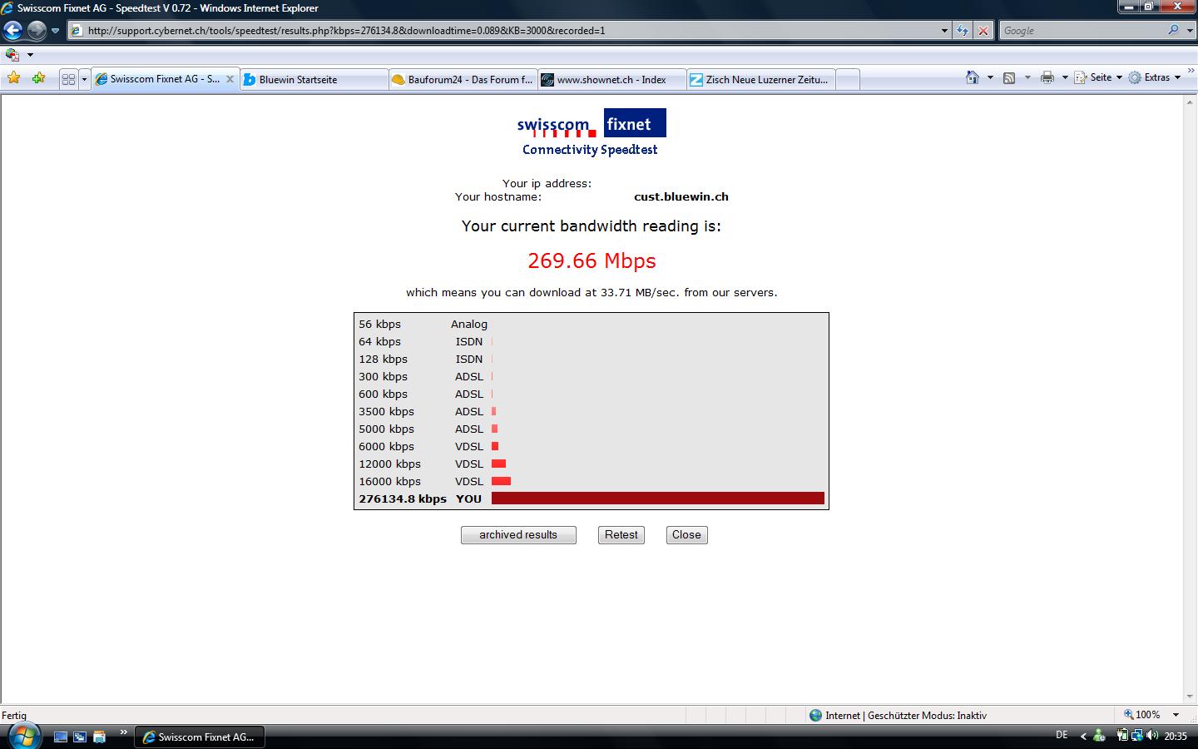Screen dimensions: 1198x749
Task: Click the address bar URL field
Action: (x=502, y=31)
